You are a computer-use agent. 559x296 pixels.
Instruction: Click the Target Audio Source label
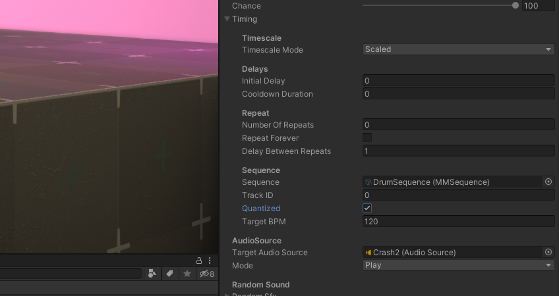(x=270, y=253)
